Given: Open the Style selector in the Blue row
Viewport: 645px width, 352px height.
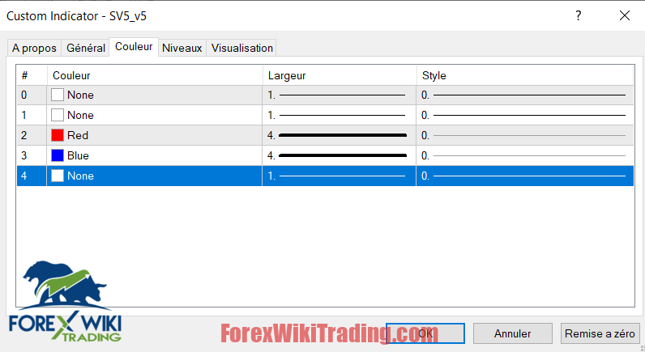Looking at the screenshot, I should click(x=525, y=155).
